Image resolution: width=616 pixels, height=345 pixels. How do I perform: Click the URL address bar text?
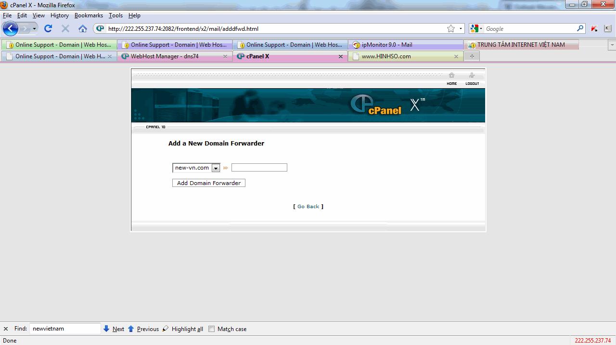pyautogui.click(x=183, y=29)
